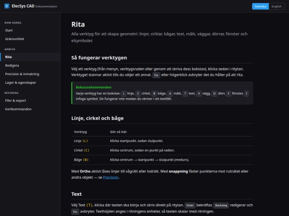Click the 'Linje, cirkel och båge' heading
Image resolution: width=289 pixels, height=216 pixels.
97,118
